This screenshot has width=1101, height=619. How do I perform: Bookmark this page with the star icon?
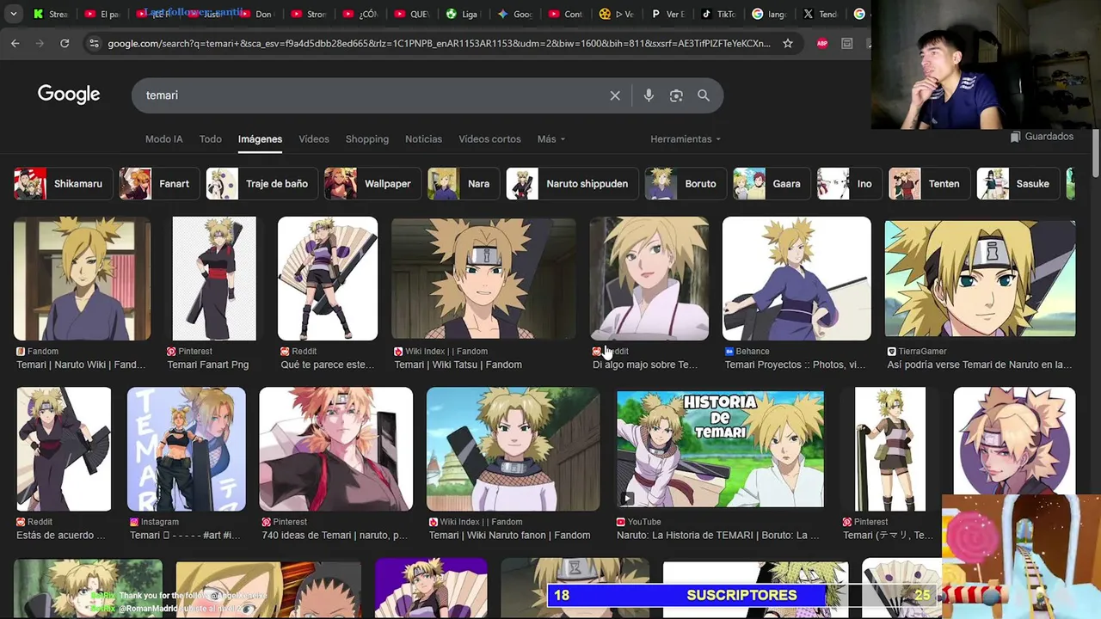[787, 43]
